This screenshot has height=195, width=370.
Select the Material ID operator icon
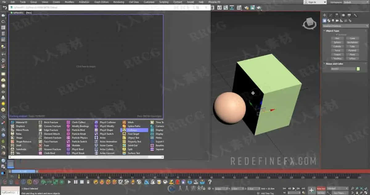coord(12,122)
